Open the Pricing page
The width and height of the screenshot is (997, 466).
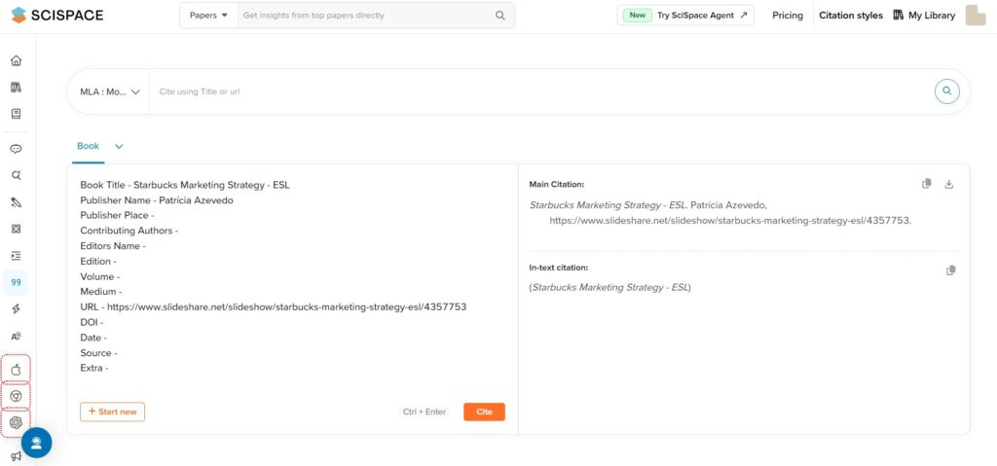(x=787, y=16)
